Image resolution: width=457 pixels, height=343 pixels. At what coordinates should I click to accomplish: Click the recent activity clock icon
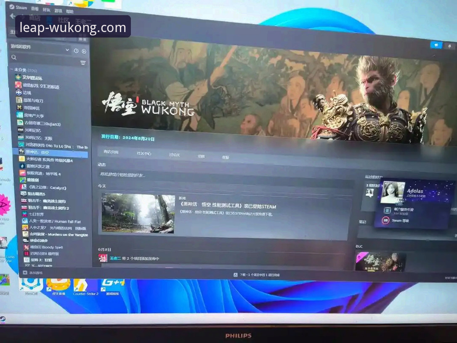[x=76, y=51]
